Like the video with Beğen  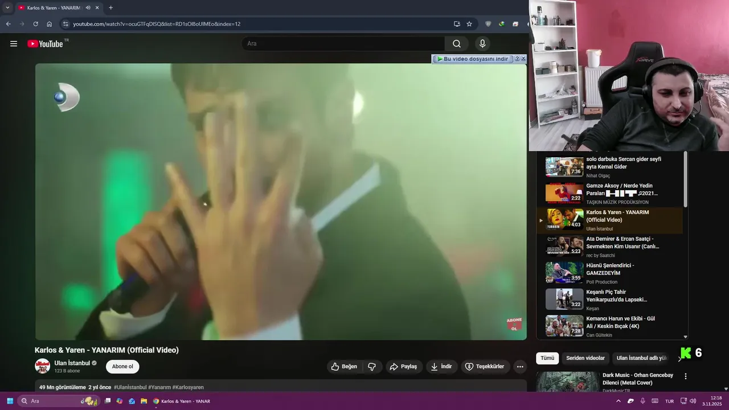[x=344, y=367]
